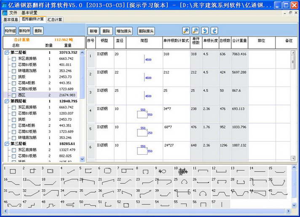Image resolution: width=300 pixels, height=217 pixels.
Task: Check the 西区 component checkbox
Action: pos(14,95)
